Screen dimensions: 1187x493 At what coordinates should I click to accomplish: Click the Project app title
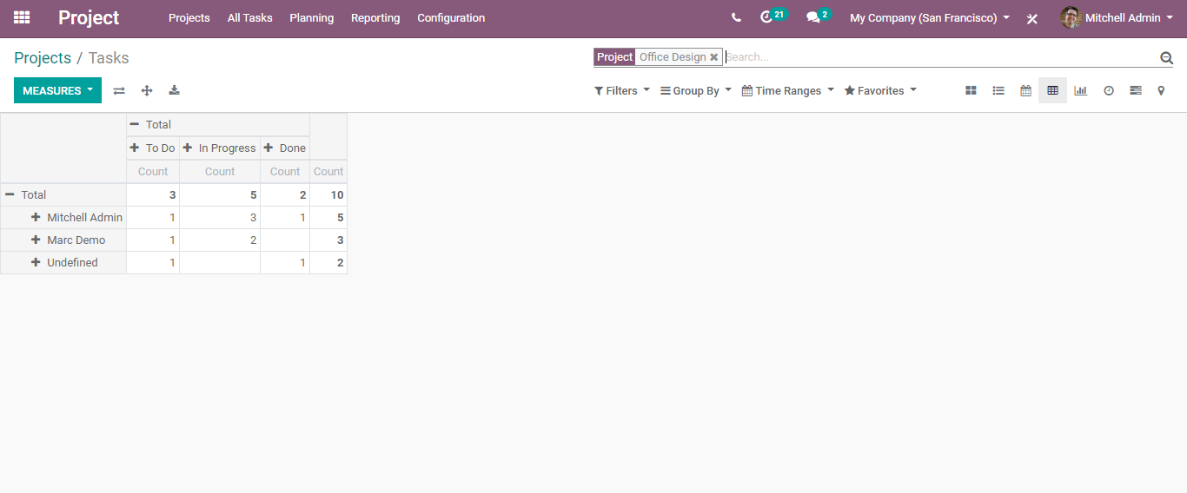point(89,17)
